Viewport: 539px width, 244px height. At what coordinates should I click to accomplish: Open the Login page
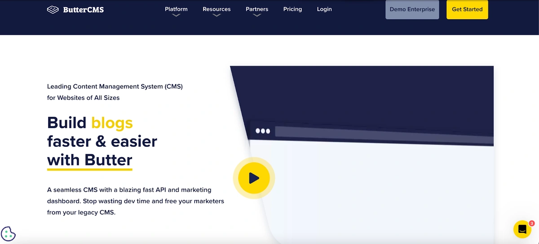[324, 9]
